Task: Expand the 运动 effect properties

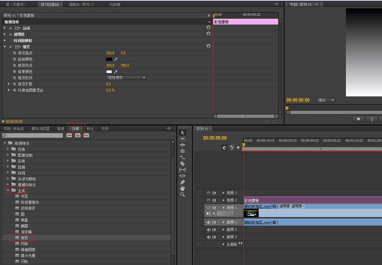Action: point(5,28)
